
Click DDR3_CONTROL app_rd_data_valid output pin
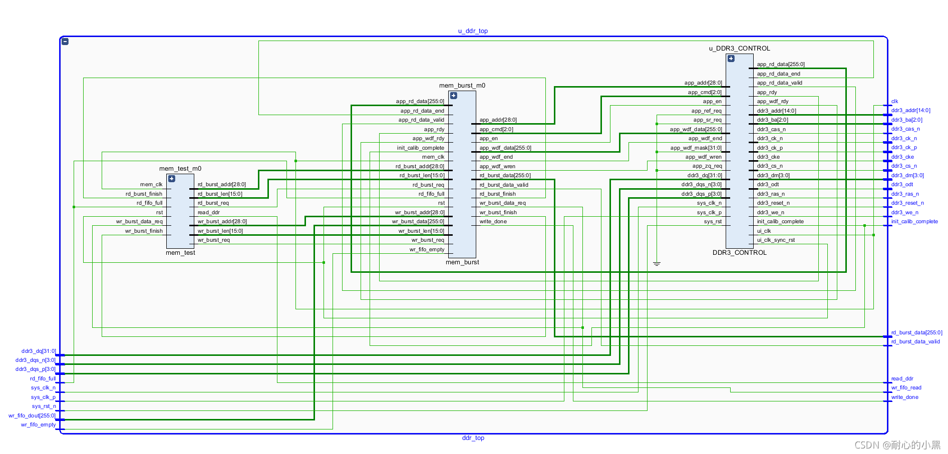coord(779,83)
